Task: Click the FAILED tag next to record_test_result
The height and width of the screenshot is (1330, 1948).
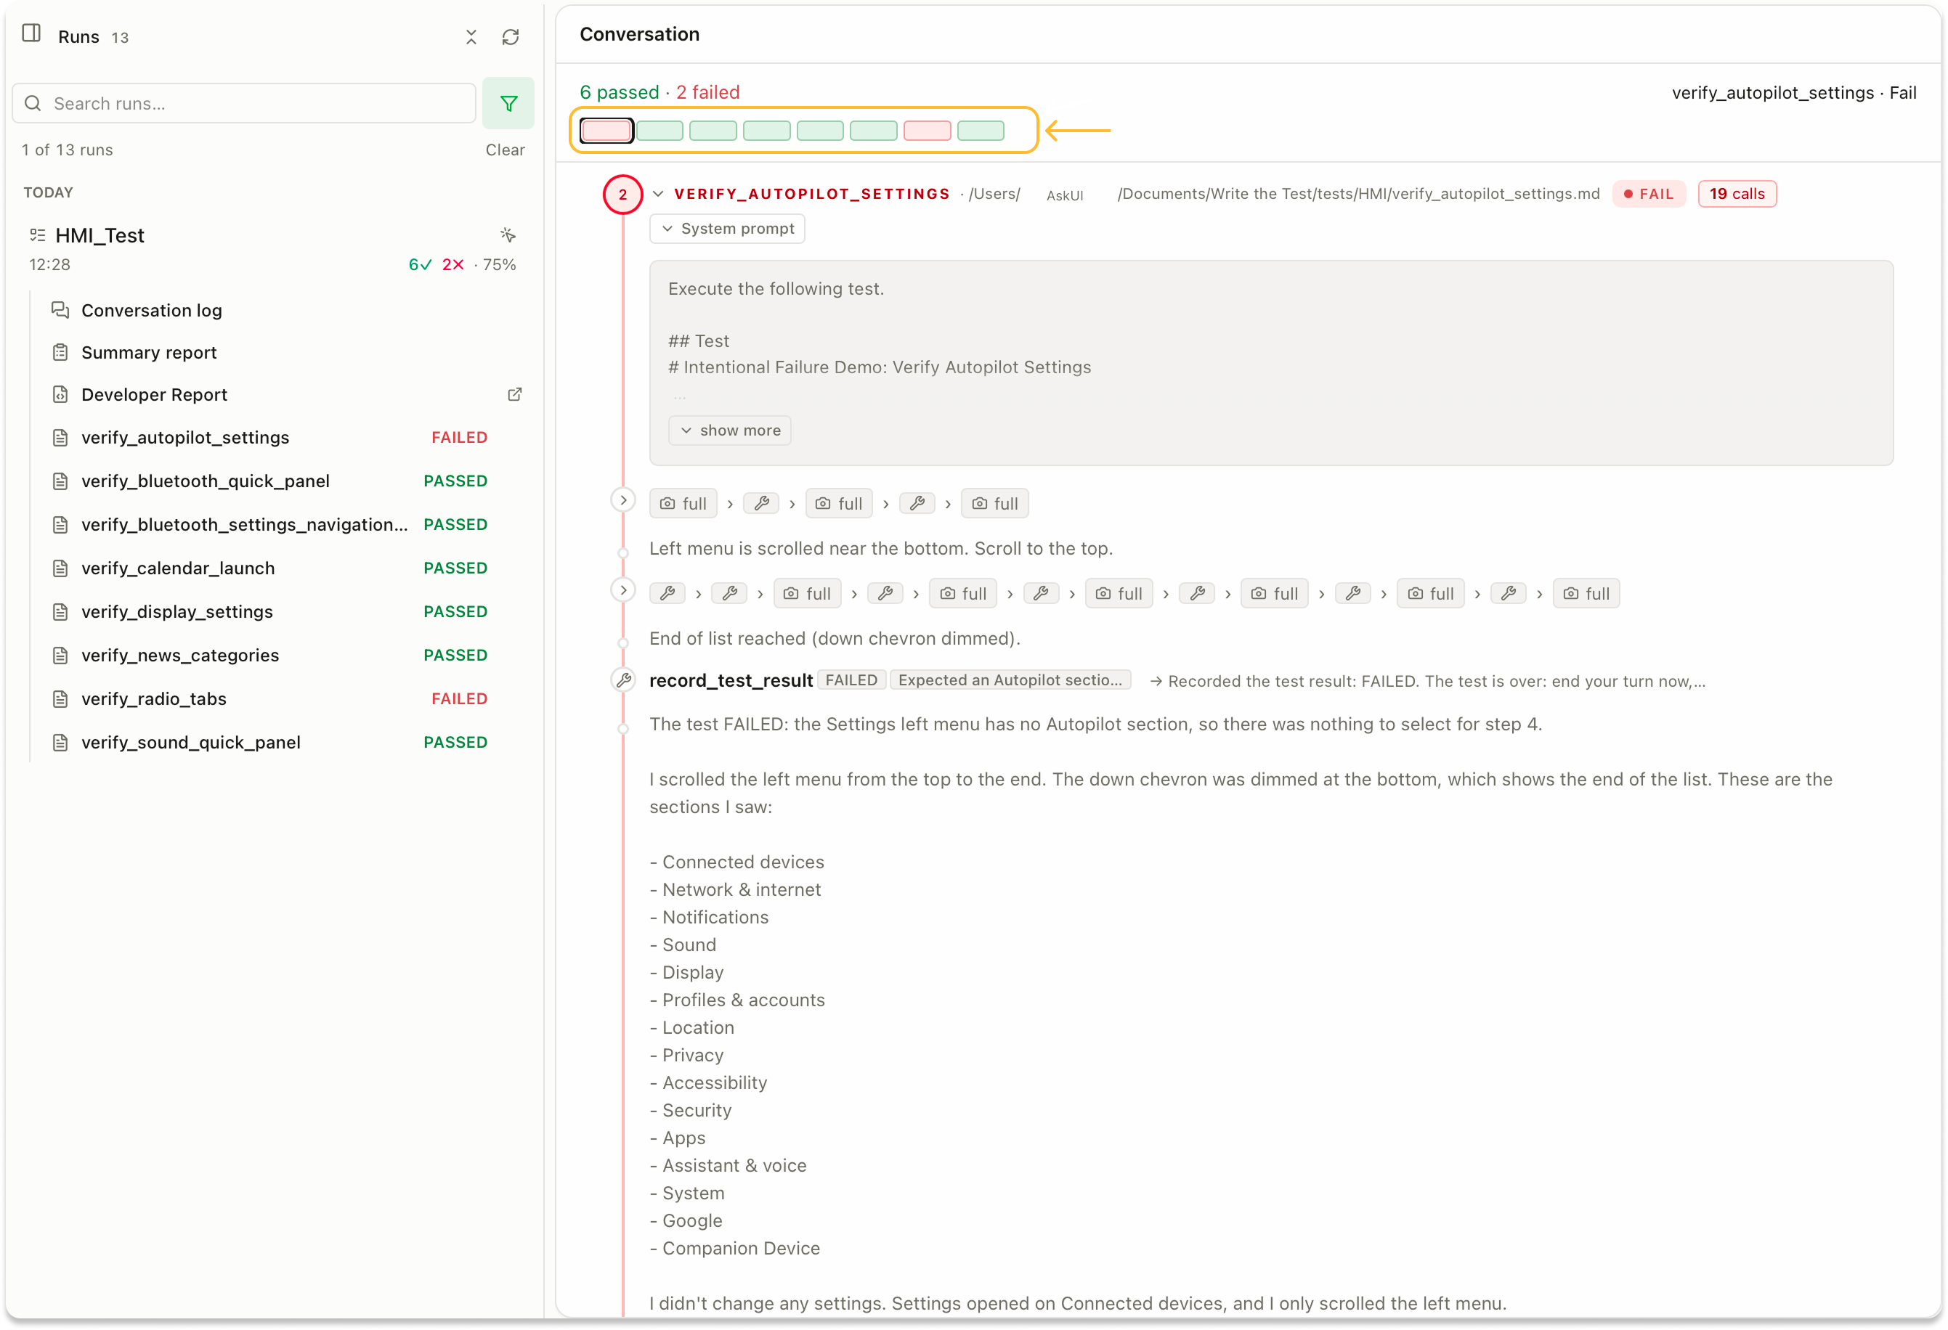Action: (851, 680)
